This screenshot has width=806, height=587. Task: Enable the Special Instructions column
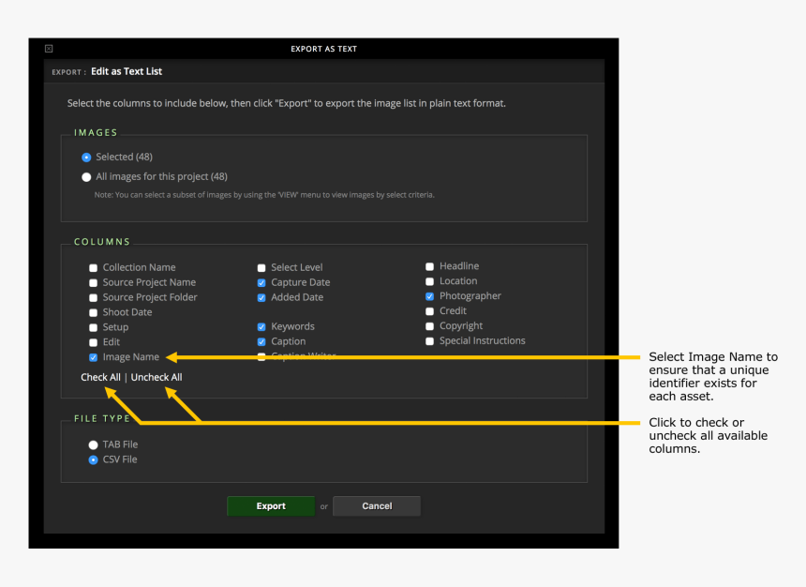coord(430,341)
